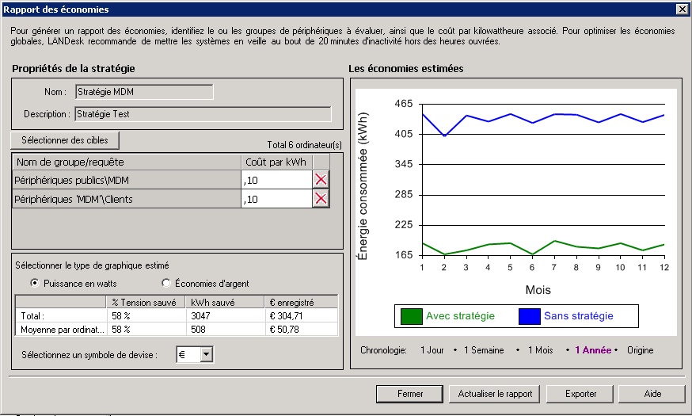
Task: Remove the Périphériques 'MDM'\Clients row
Action: click(x=321, y=199)
